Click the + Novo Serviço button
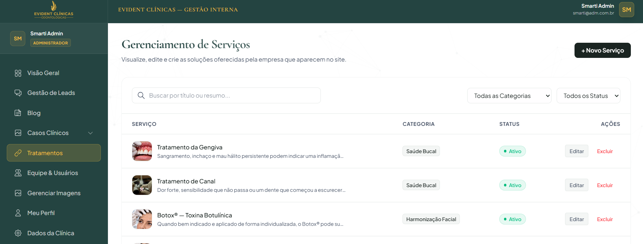The width and height of the screenshot is (643, 244). [603, 50]
